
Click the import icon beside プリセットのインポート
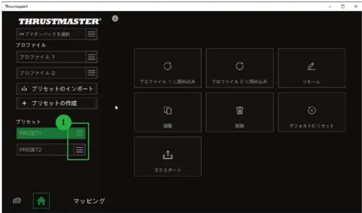[24, 89]
